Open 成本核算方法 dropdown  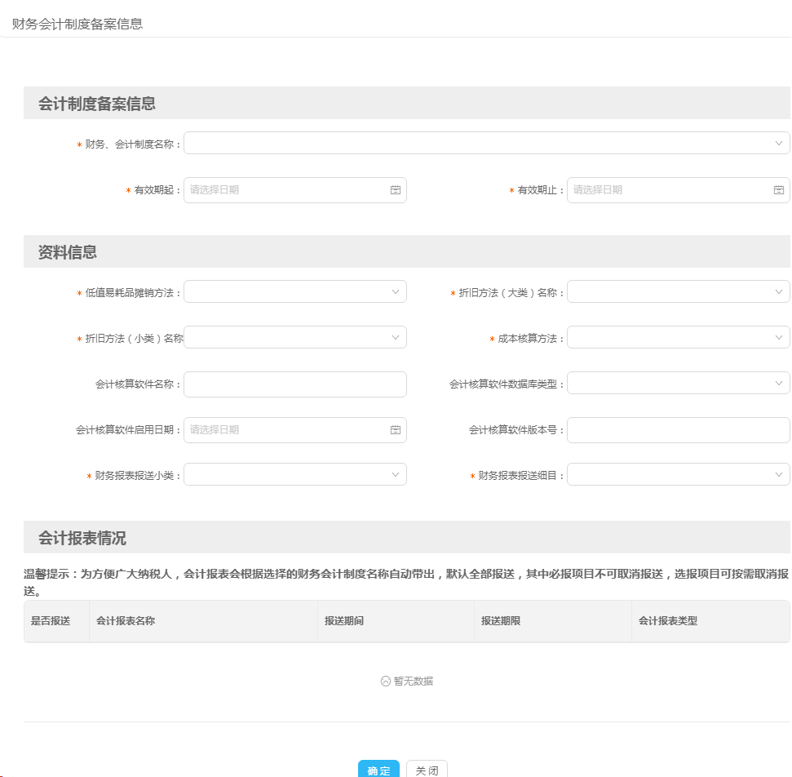(x=677, y=337)
